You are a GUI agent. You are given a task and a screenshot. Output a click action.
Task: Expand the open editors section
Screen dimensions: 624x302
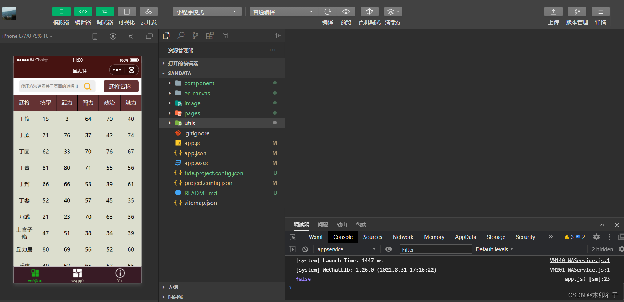point(222,63)
